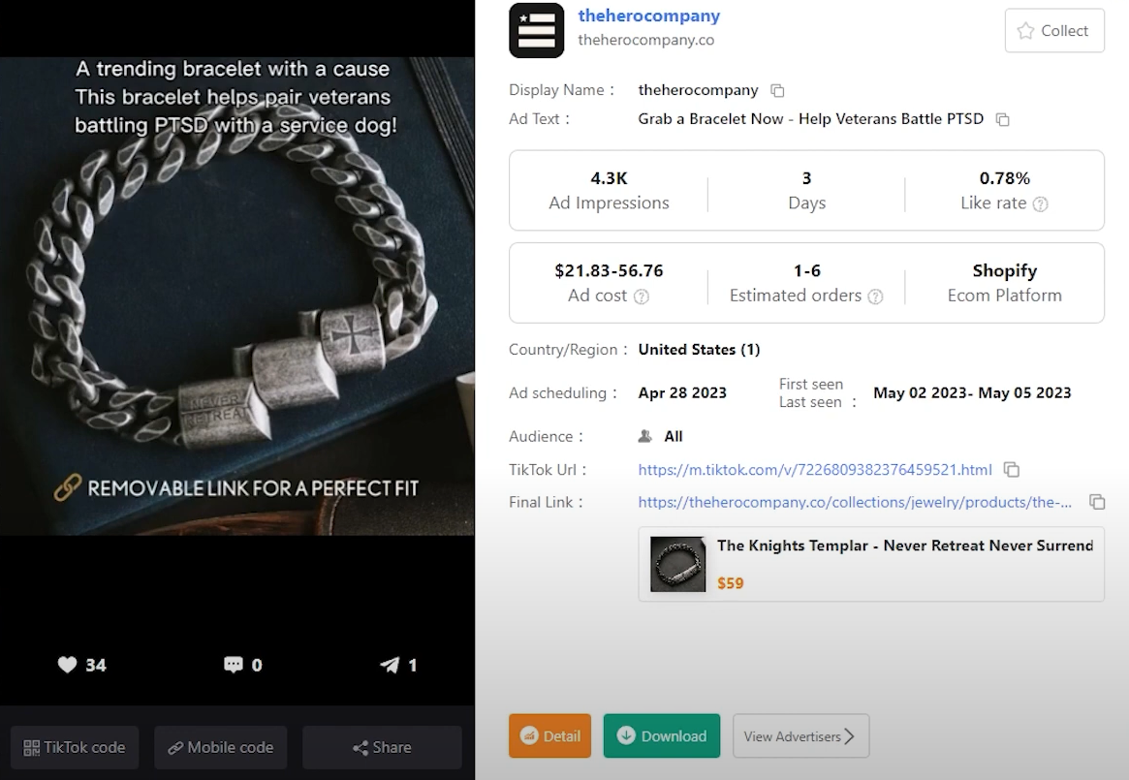Click the comments bubble icon

[234, 665]
